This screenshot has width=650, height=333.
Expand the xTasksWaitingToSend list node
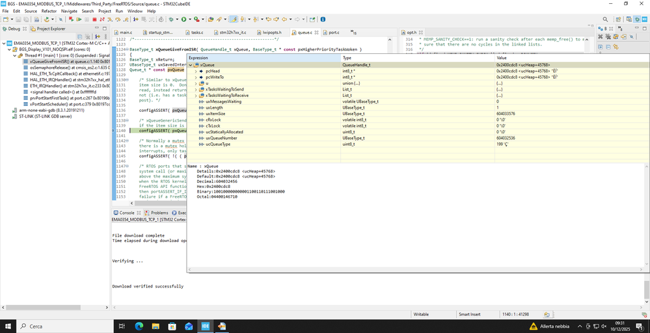(195, 89)
